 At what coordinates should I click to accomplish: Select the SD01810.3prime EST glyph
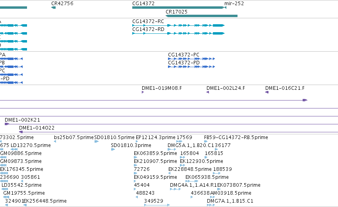[113, 149]
